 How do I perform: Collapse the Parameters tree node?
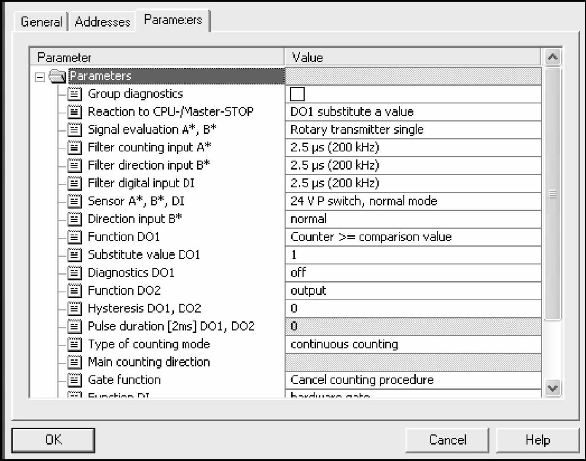tap(40, 77)
